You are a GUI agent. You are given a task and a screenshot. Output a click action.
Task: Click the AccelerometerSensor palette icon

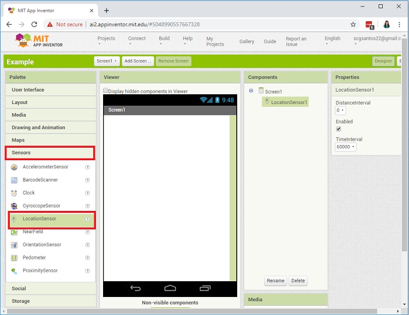(14, 167)
